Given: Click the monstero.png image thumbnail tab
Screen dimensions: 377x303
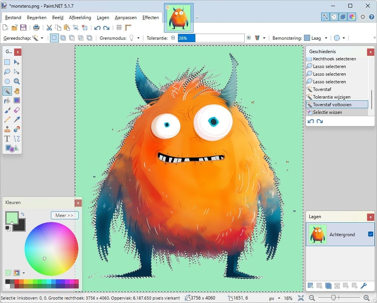Looking at the screenshot, I should pos(179,18).
